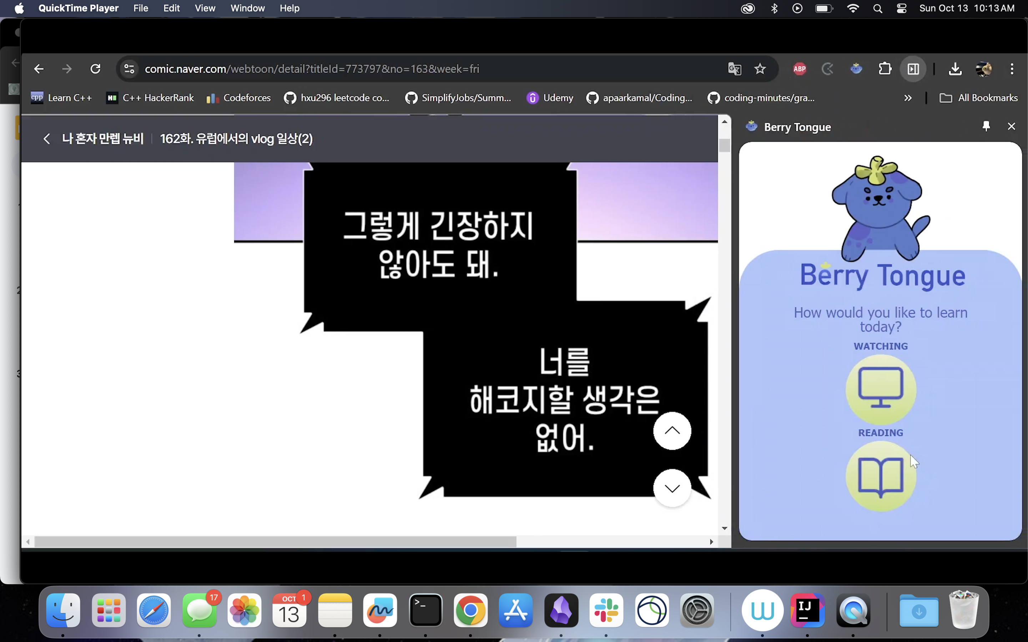Pin the Berry Tongue side panel

click(x=986, y=127)
